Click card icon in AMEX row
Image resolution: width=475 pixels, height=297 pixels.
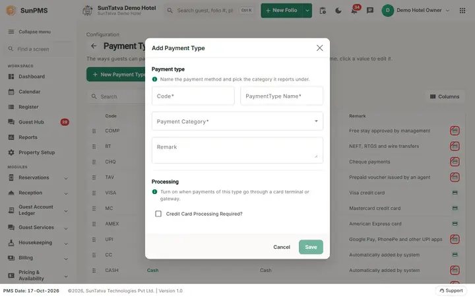pyautogui.click(x=455, y=224)
